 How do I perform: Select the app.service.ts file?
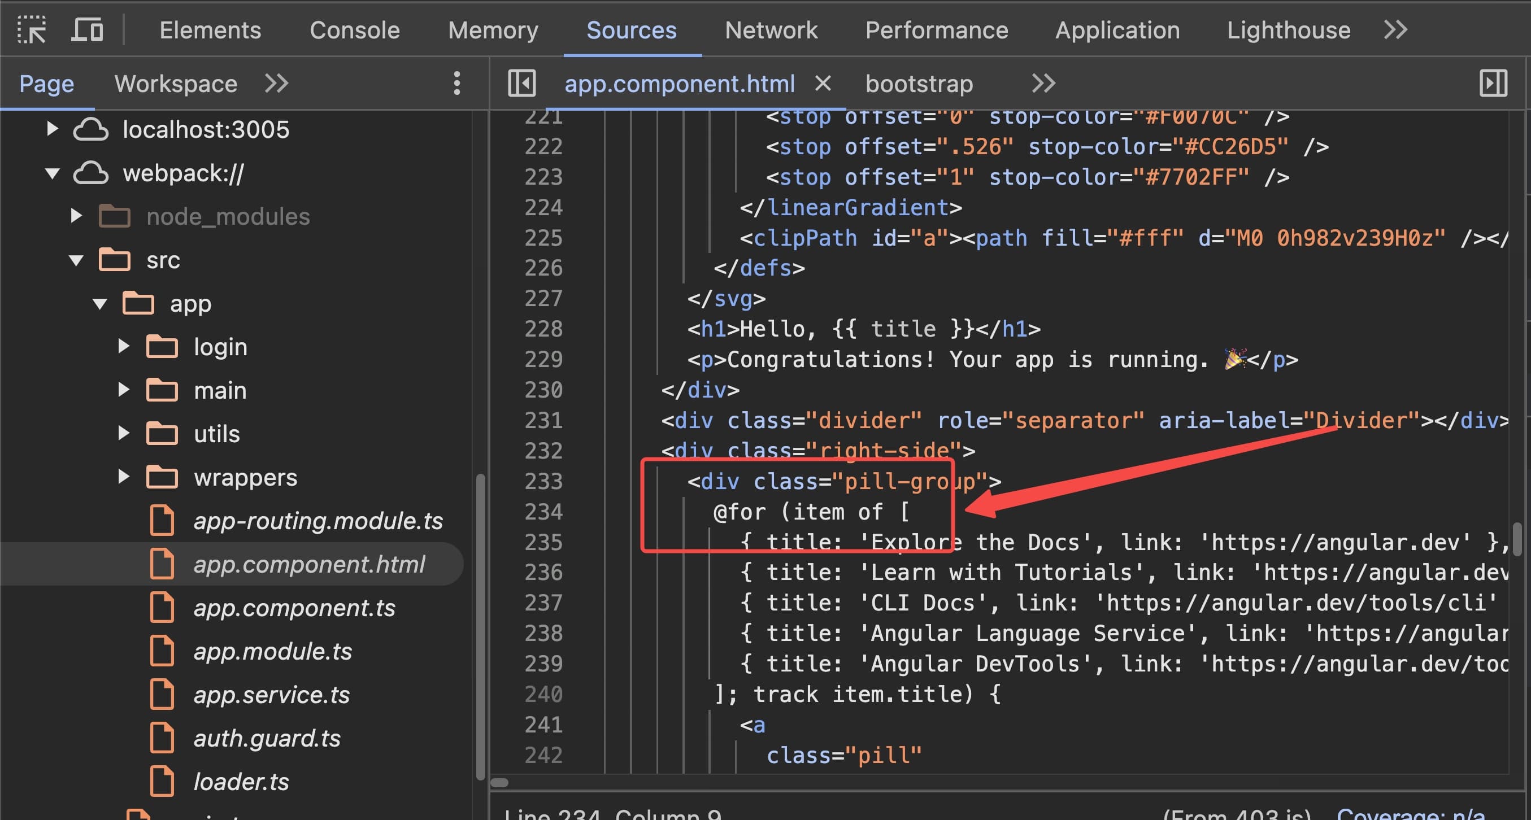[x=272, y=694]
